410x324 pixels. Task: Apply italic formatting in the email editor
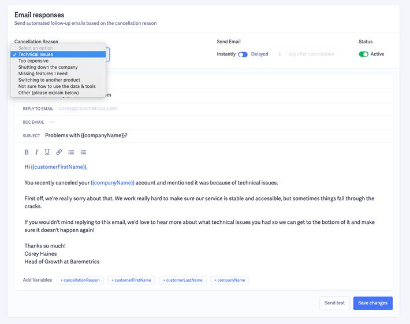click(x=36, y=152)
